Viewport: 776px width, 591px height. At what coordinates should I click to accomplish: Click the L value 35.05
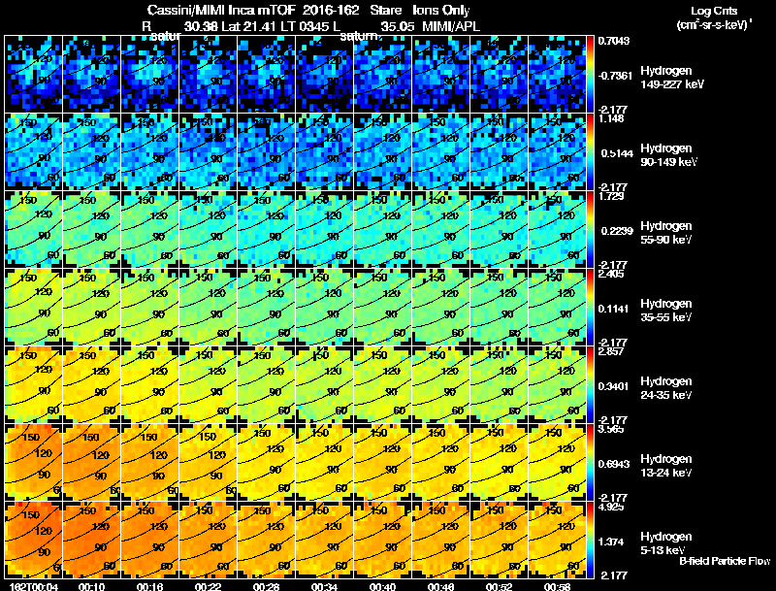tap(398, 26)
